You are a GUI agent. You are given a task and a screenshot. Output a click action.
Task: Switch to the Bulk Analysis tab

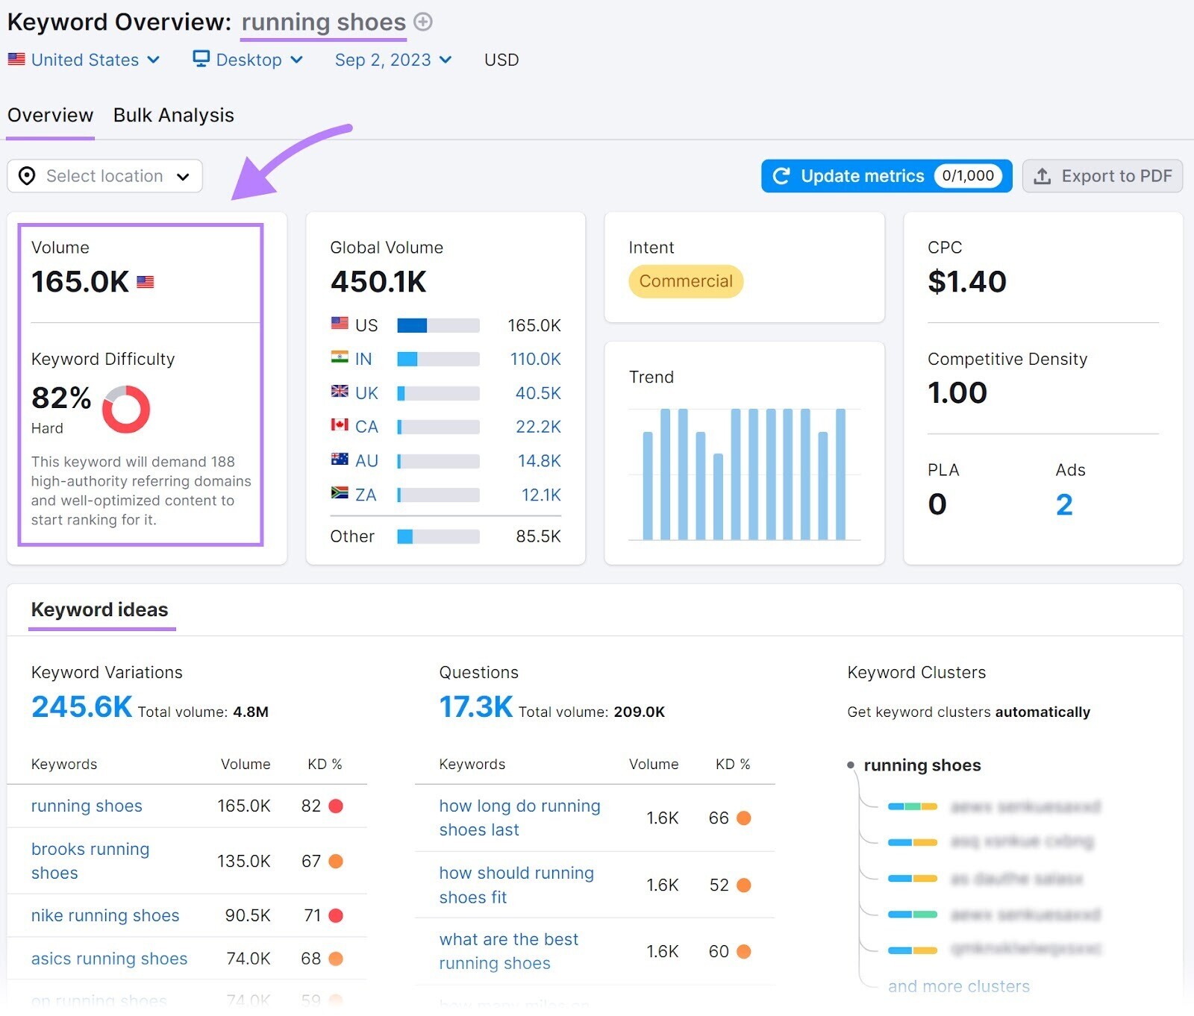(173, 116)
